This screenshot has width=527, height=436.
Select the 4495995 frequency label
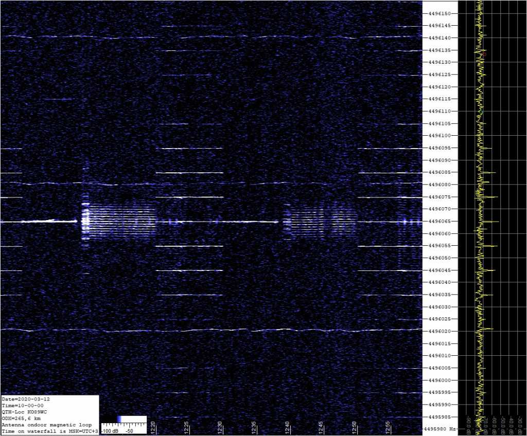(440, 392)
